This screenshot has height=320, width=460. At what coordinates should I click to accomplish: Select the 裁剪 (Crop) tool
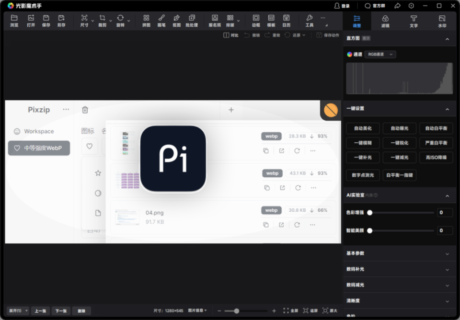click(103, 21)
